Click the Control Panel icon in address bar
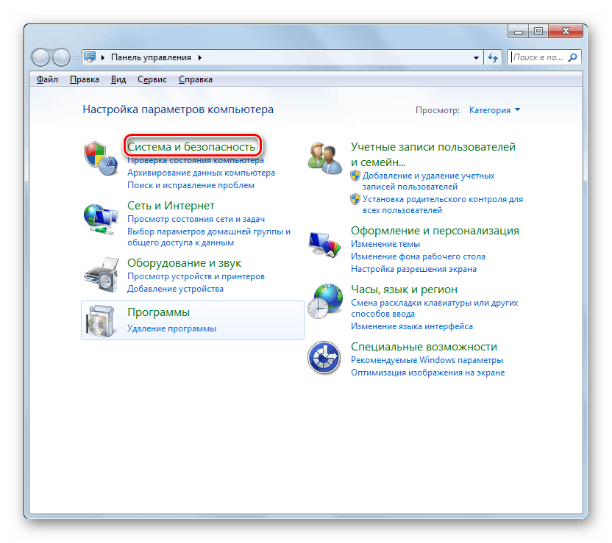Screen dimensions: 612x543 89,57
